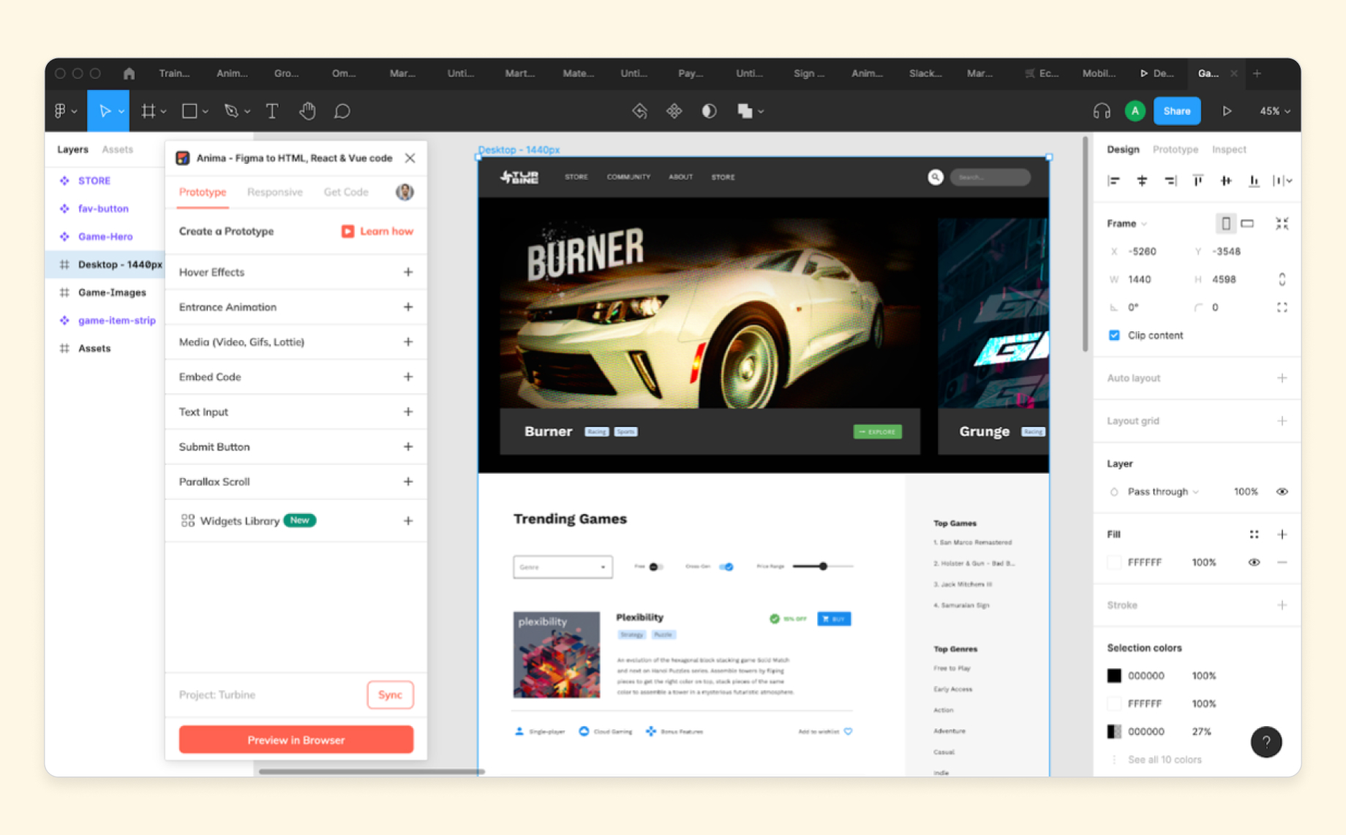Click the black 000000 selection color swatch
1346x835 pixels.
pyautogui.click(x=1114, y=676)
